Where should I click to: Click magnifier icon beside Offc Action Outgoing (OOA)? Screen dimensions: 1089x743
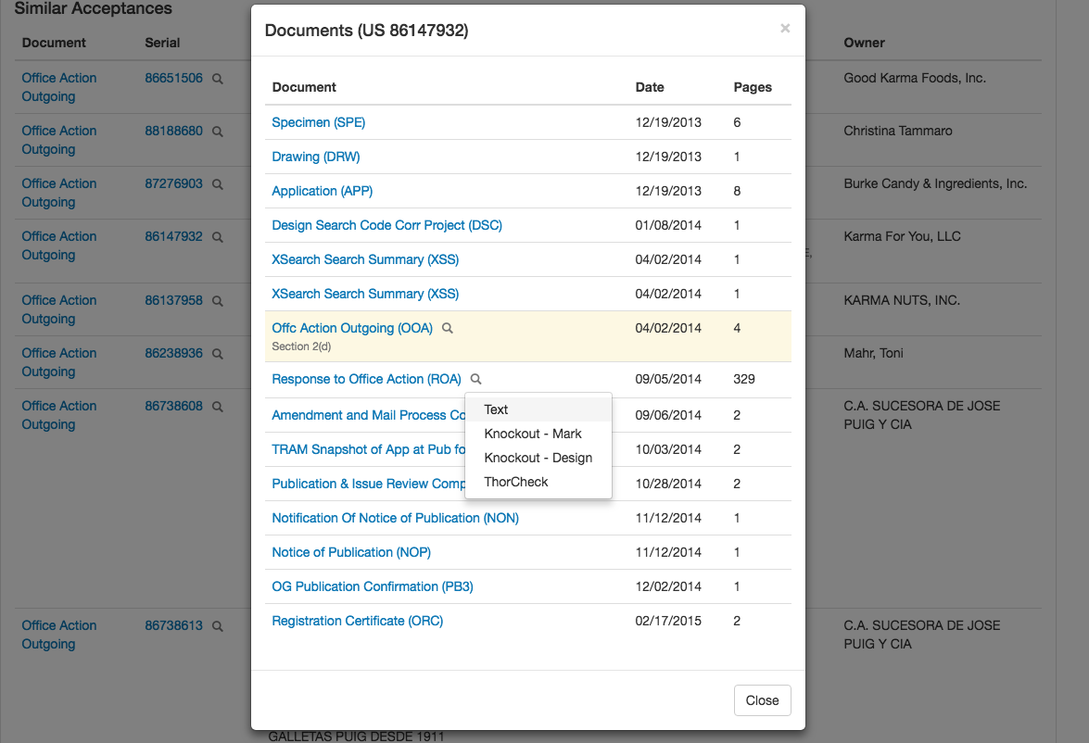(447, 328)
